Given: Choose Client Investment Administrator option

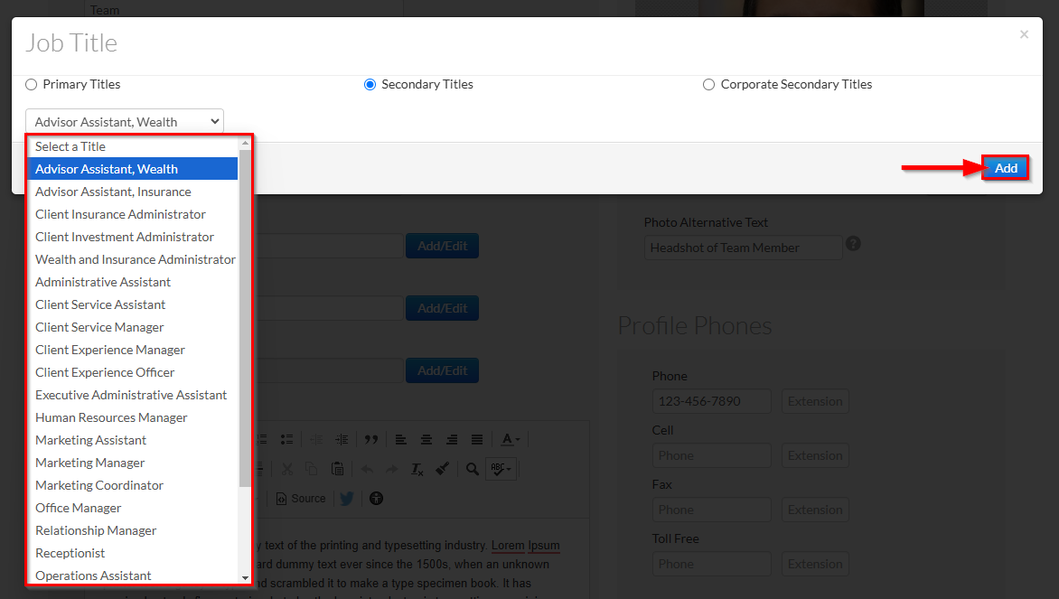Looking at the screenshot, I should click(x=133, y=237).
